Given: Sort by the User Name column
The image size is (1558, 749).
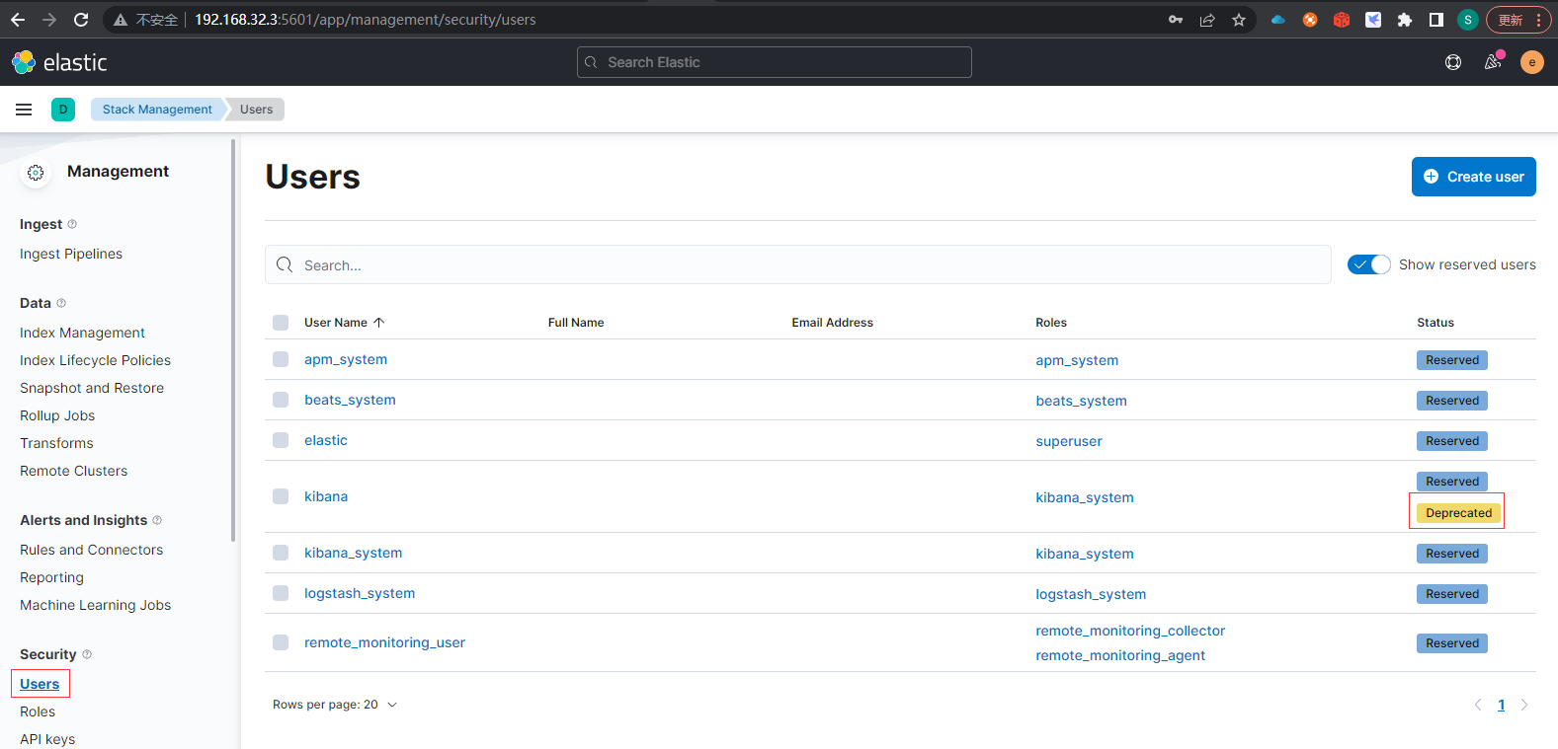Looking at the screenshot, I should [x=344, y=323].
